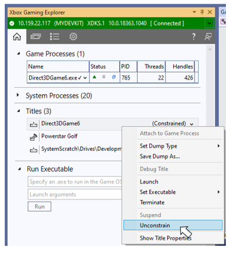Click the scrollbar up arrow
This screenshot has height=253, width=233.
(x=210, y=49)
